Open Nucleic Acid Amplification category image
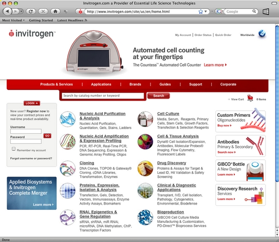This screenshot has height=242, width=279. click(68, 141)
